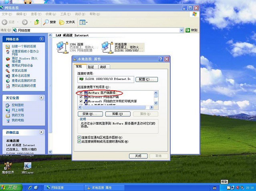This screenshot has width=256, height=191.
Task: Click the 安装 button
Action: [x=90, y=114]
